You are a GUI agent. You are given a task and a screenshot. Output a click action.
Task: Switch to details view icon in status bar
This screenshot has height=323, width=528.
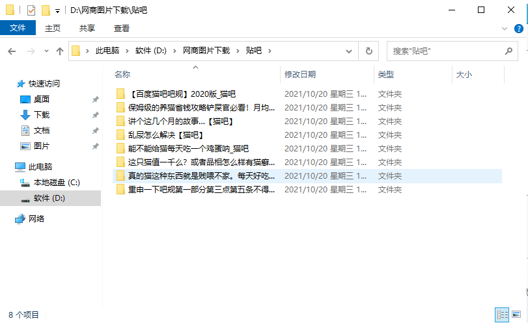pyautogui.click(x=502, y=315)
